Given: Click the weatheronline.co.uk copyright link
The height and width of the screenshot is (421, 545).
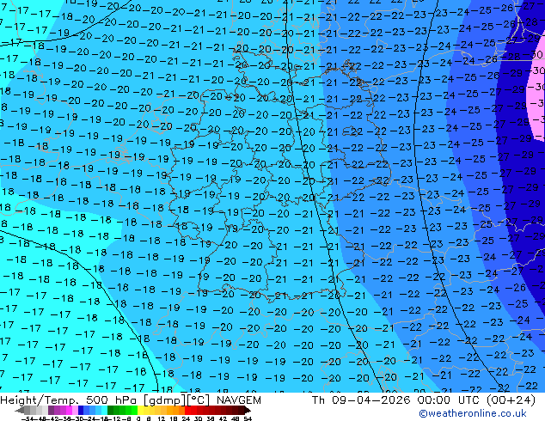Looking at the screenshot, I should tap(473, 413).
